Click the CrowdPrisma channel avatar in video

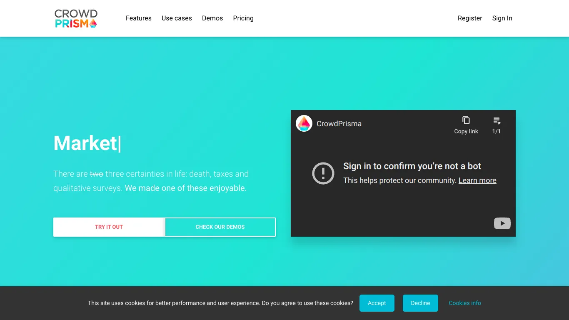(x=304, y=123)
